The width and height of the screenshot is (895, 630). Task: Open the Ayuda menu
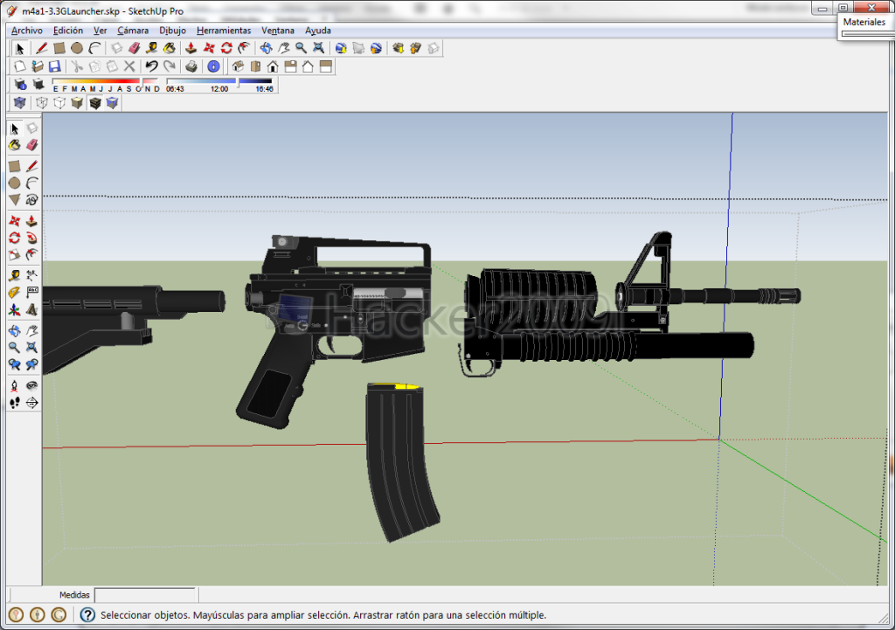[x=318, y=31]
